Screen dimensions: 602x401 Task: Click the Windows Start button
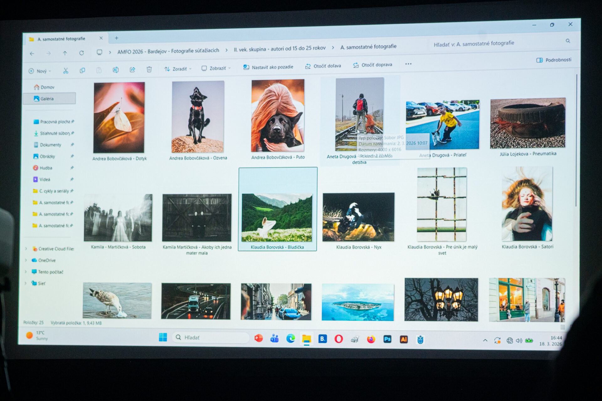[x=163, y=338]
